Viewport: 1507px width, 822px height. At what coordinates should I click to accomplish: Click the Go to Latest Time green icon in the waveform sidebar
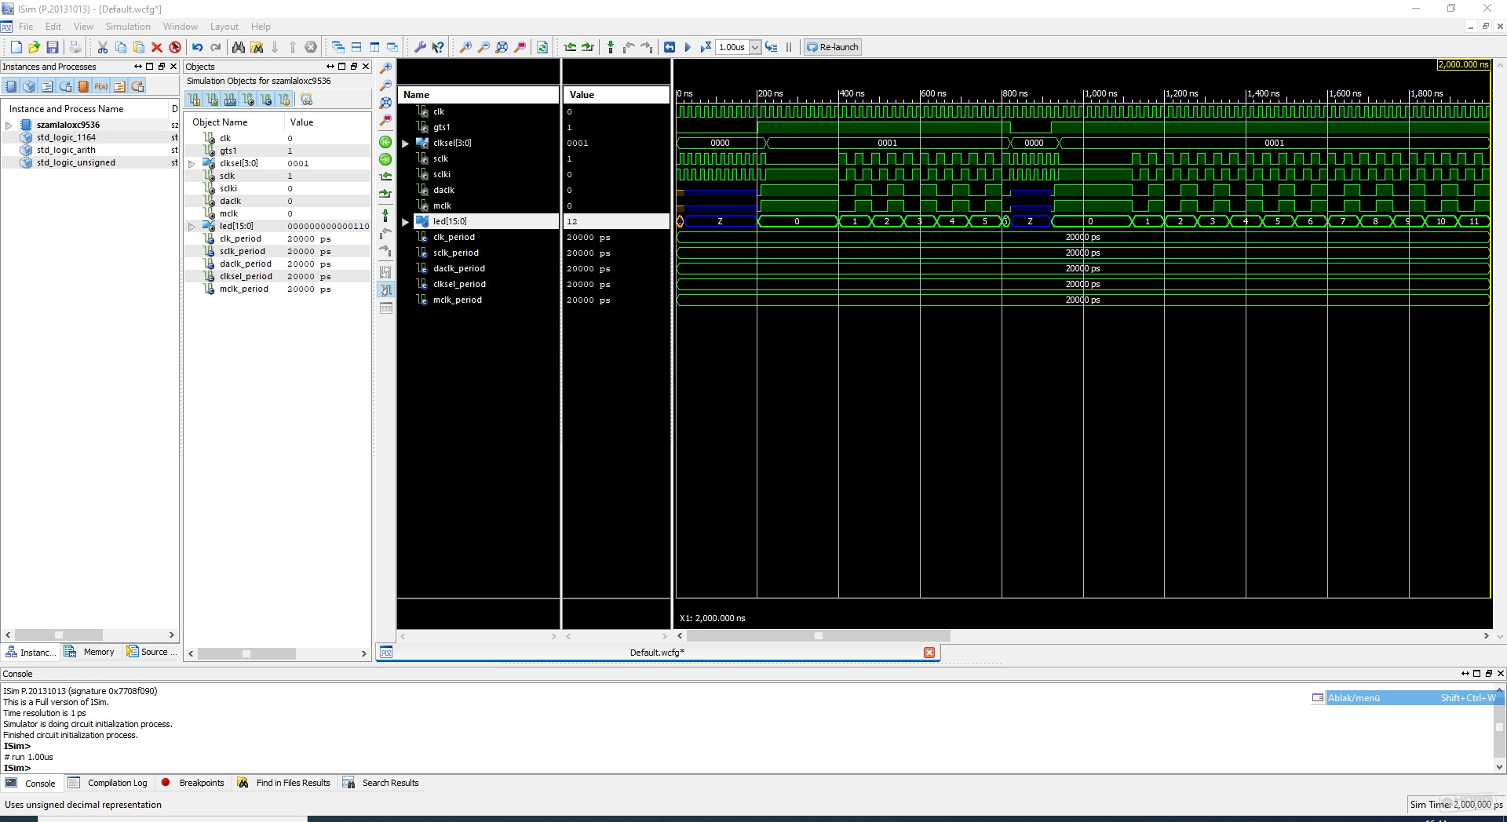coord(385,159)
